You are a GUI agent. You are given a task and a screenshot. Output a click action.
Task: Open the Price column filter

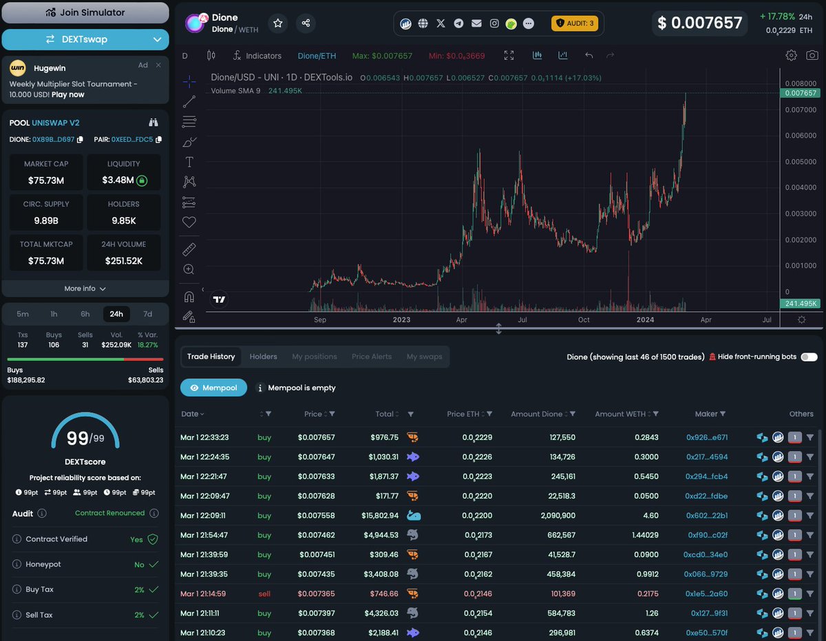(x=332, y=414)
